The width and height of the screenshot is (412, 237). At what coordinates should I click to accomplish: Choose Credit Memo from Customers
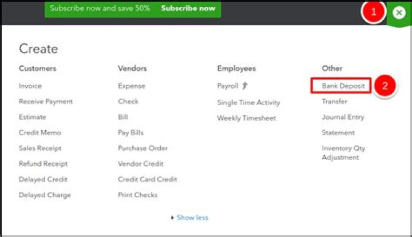(x=39, y=132)
